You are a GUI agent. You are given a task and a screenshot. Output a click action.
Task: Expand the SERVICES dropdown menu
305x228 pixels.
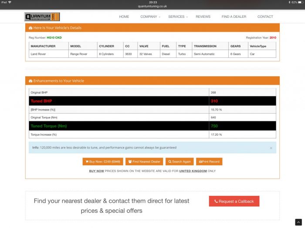[x=178, y=17]
